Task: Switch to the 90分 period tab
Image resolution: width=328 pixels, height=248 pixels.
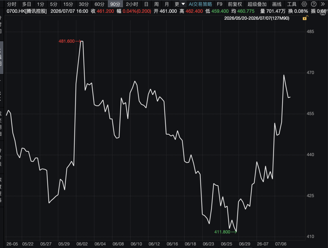Action: coord(115,4)
